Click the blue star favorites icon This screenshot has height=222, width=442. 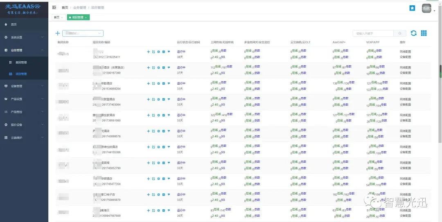412,8
